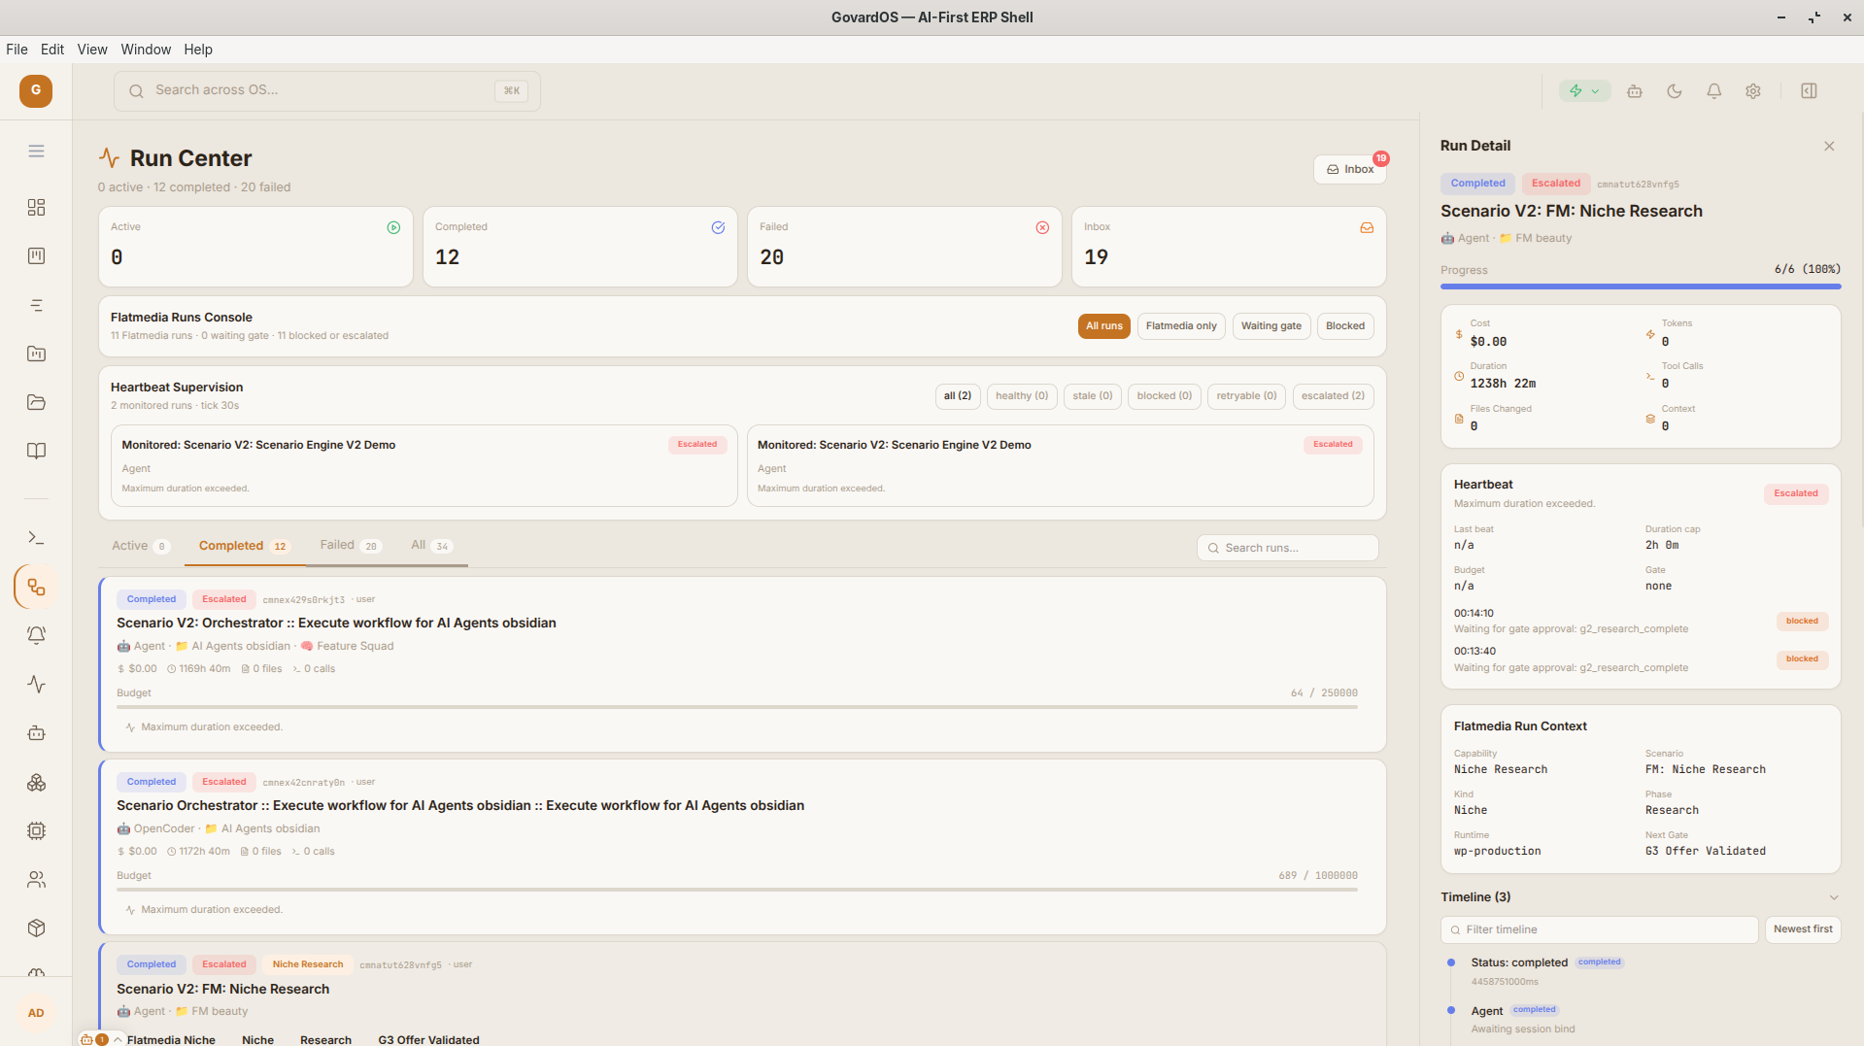Open the Newest first sort dropdown

[x=1803, y=929]
